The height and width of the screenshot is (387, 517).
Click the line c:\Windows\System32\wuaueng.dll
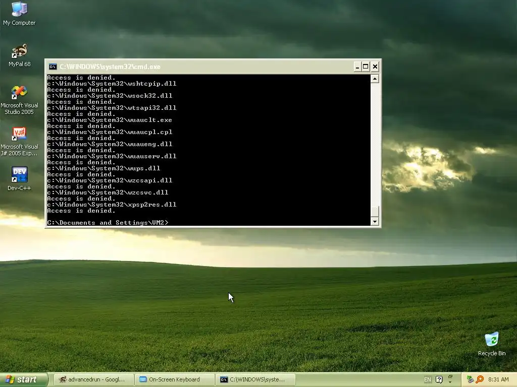click(110, 144)
